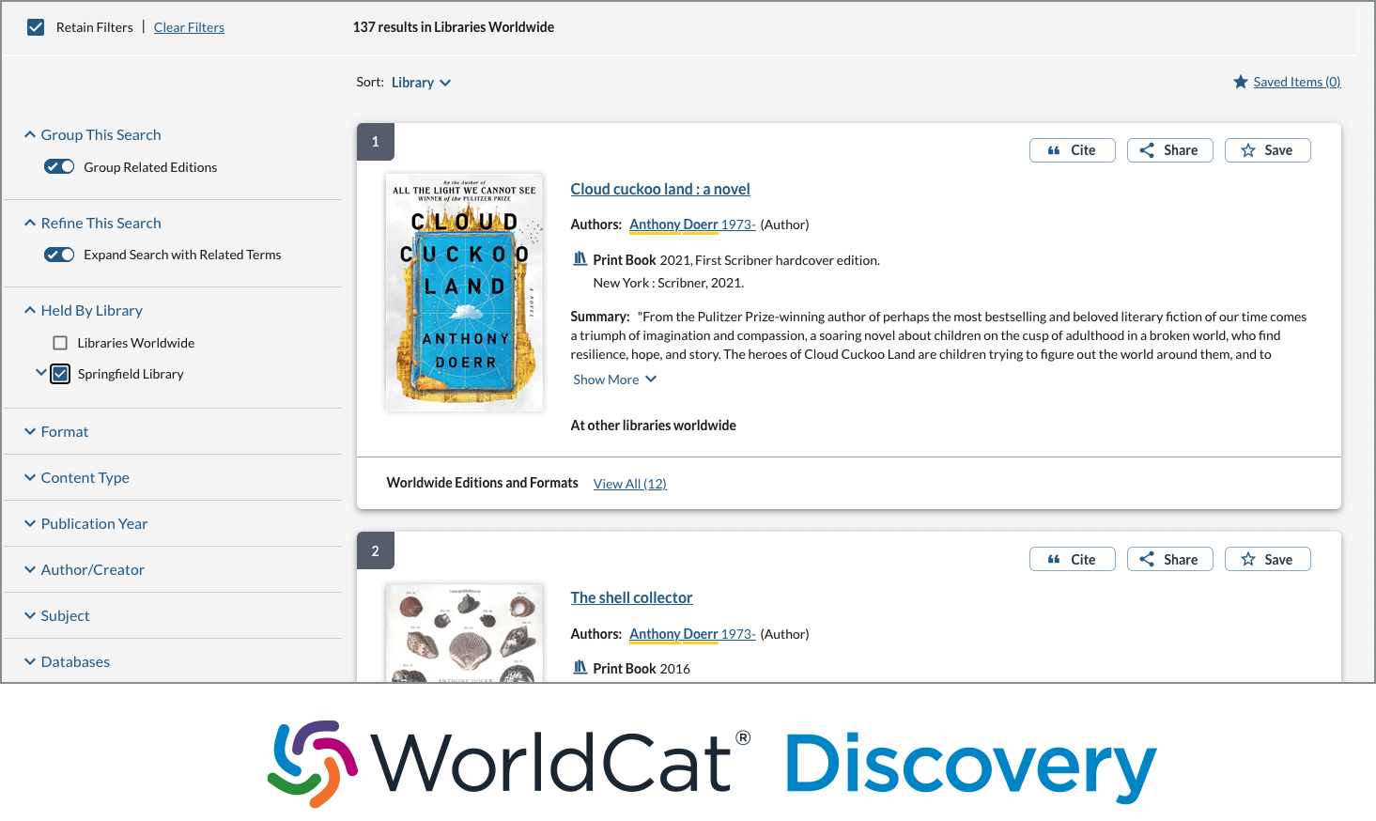The image size is (1376, 821).
Task: Disable Expand Search with Related Terms
Action: tap(59, 255)
